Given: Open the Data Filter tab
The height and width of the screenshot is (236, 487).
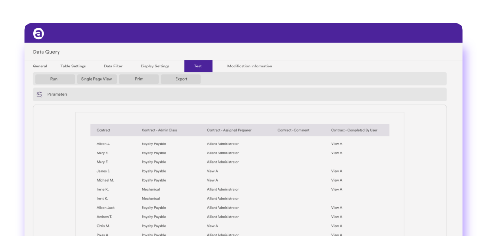Looking at the screenshot, I should point(113,66).
